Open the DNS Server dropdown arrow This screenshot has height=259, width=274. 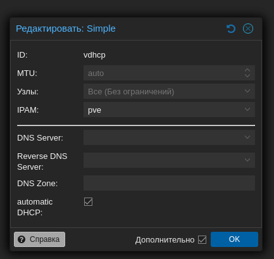[247, 137]
